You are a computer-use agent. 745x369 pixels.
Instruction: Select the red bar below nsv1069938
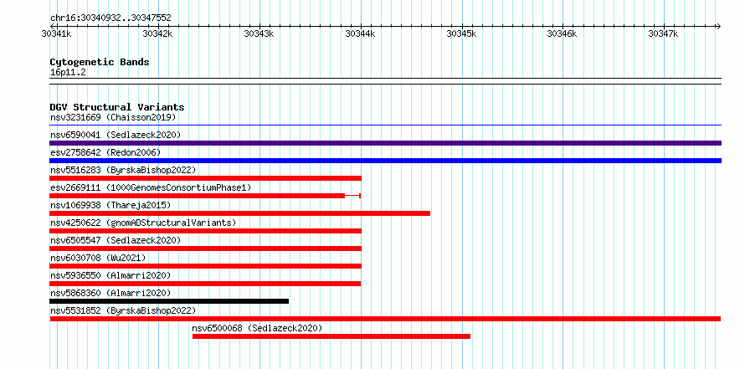240,213
